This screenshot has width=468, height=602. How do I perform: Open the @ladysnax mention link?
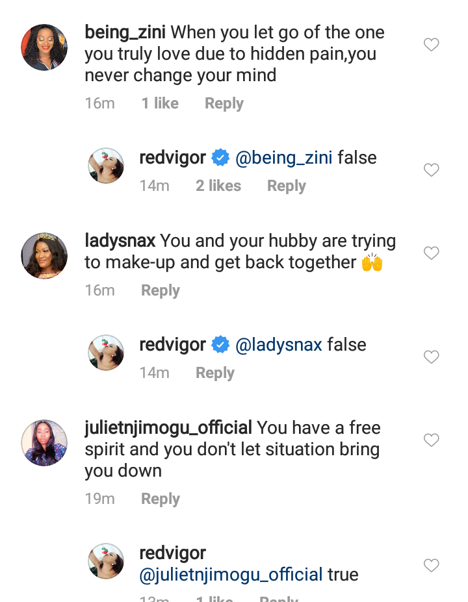tap(278, 345)
